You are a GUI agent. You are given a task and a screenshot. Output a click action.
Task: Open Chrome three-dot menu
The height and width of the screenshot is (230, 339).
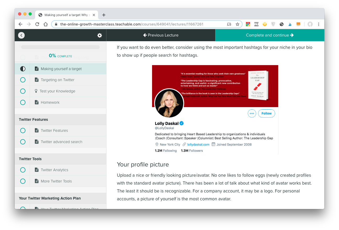[319, 24]
